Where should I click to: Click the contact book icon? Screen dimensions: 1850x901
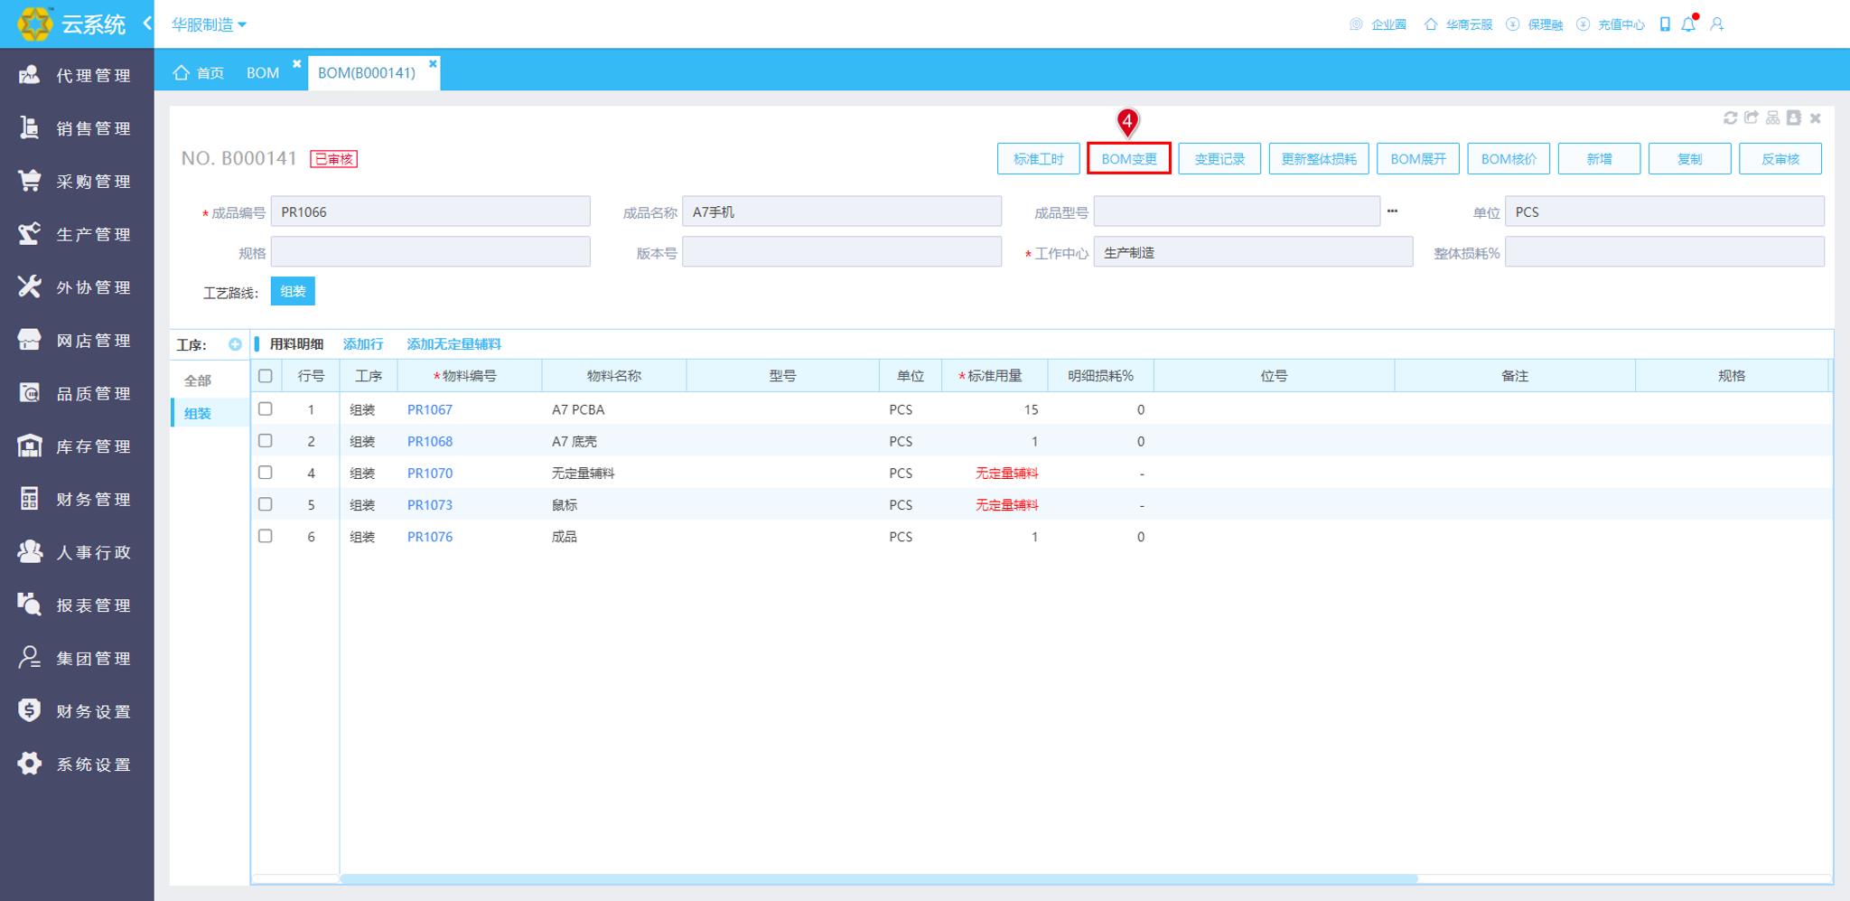click(x=1794, y=118)
